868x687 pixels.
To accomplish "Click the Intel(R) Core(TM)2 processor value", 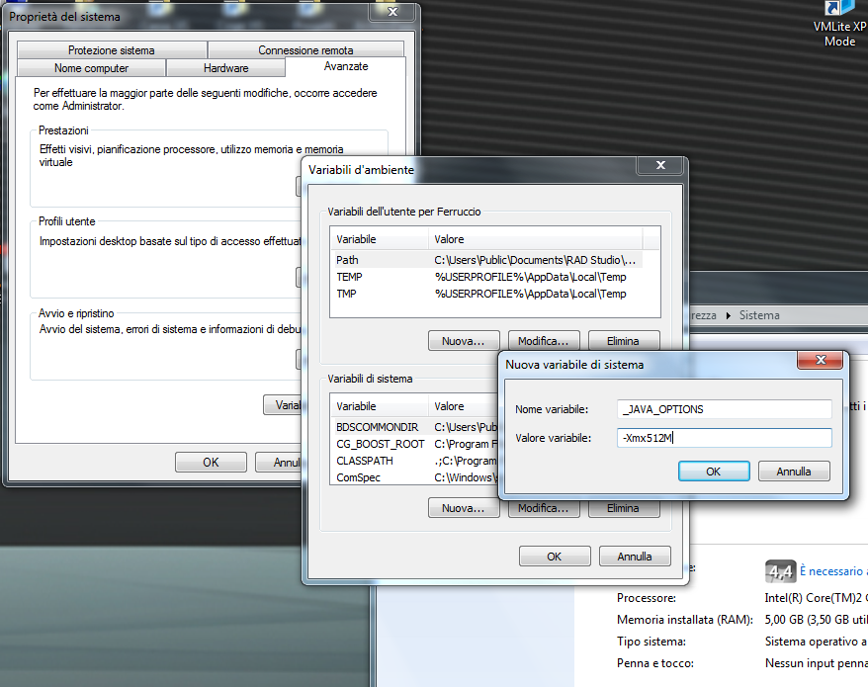I will pos(816,598).
